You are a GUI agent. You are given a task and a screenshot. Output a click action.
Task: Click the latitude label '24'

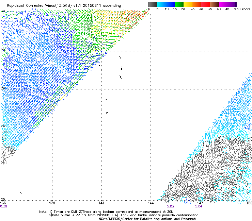click(x=3, y=126)
